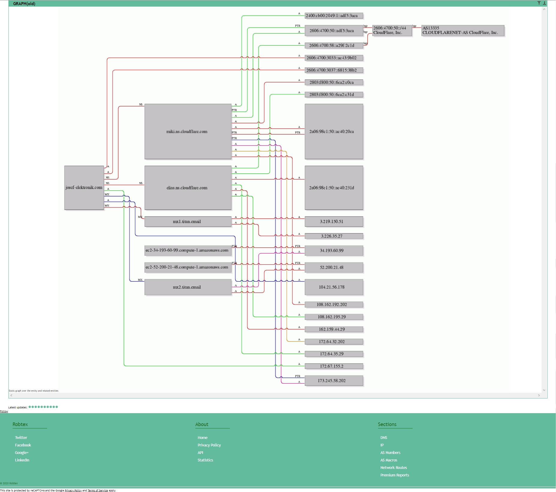This screenshot has height=492, width=556.
Task: Click the 108.162.195.29 IP node
Action: pos(334,317)
